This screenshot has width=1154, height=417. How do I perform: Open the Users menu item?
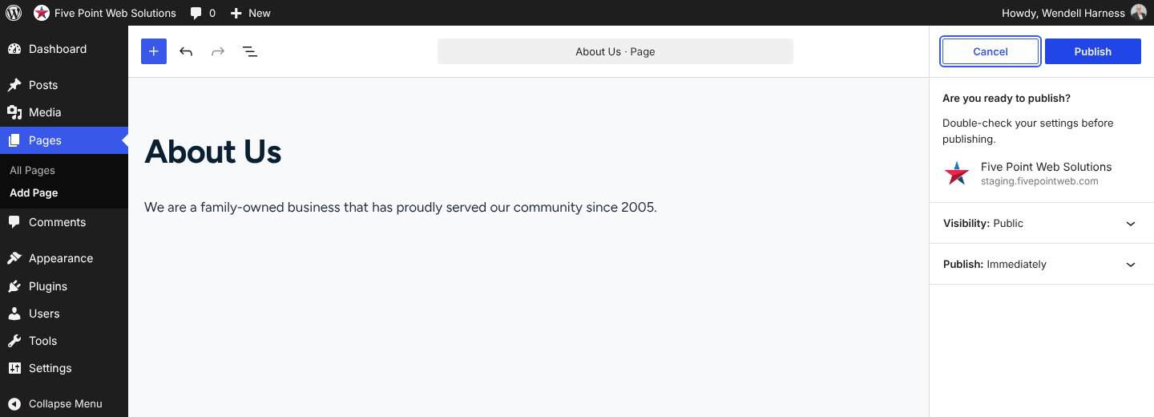(x=64, y=314)
